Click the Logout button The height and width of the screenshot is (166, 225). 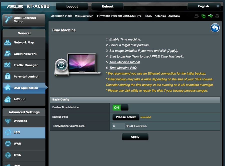click(x=72, y=6)
